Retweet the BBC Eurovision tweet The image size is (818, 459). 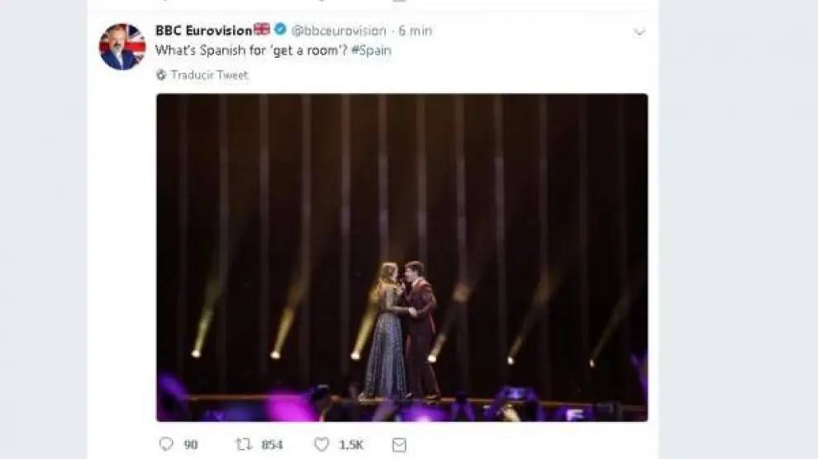[244, 444]
